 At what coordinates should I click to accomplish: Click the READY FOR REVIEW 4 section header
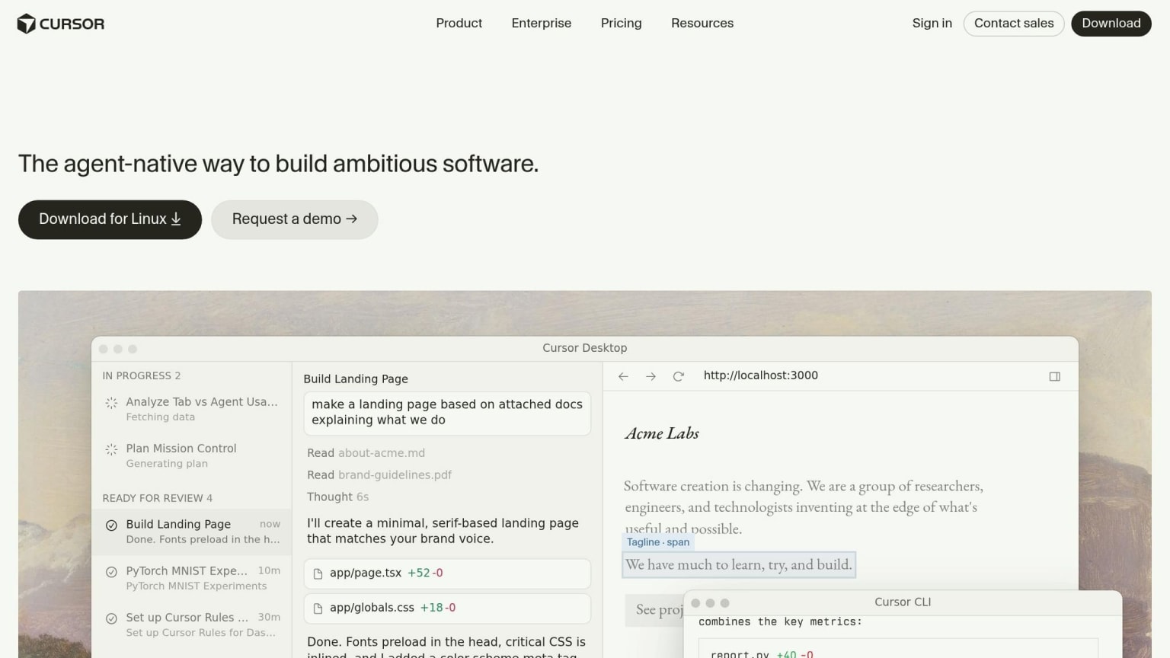[x=158, y=499]
